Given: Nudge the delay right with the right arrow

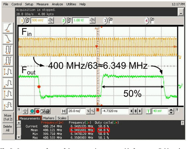Looking at the screenshot, I should point(140,111).
